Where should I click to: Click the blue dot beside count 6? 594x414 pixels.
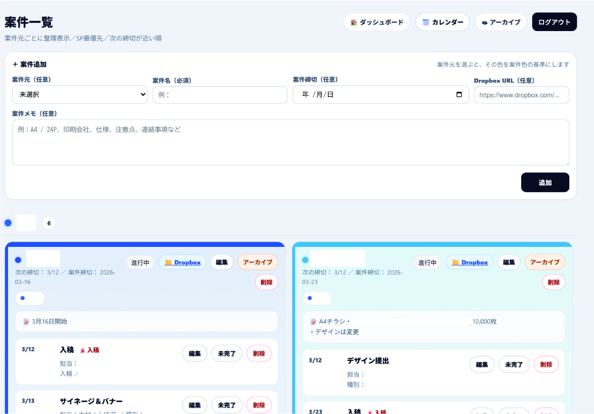pos(8,223)
